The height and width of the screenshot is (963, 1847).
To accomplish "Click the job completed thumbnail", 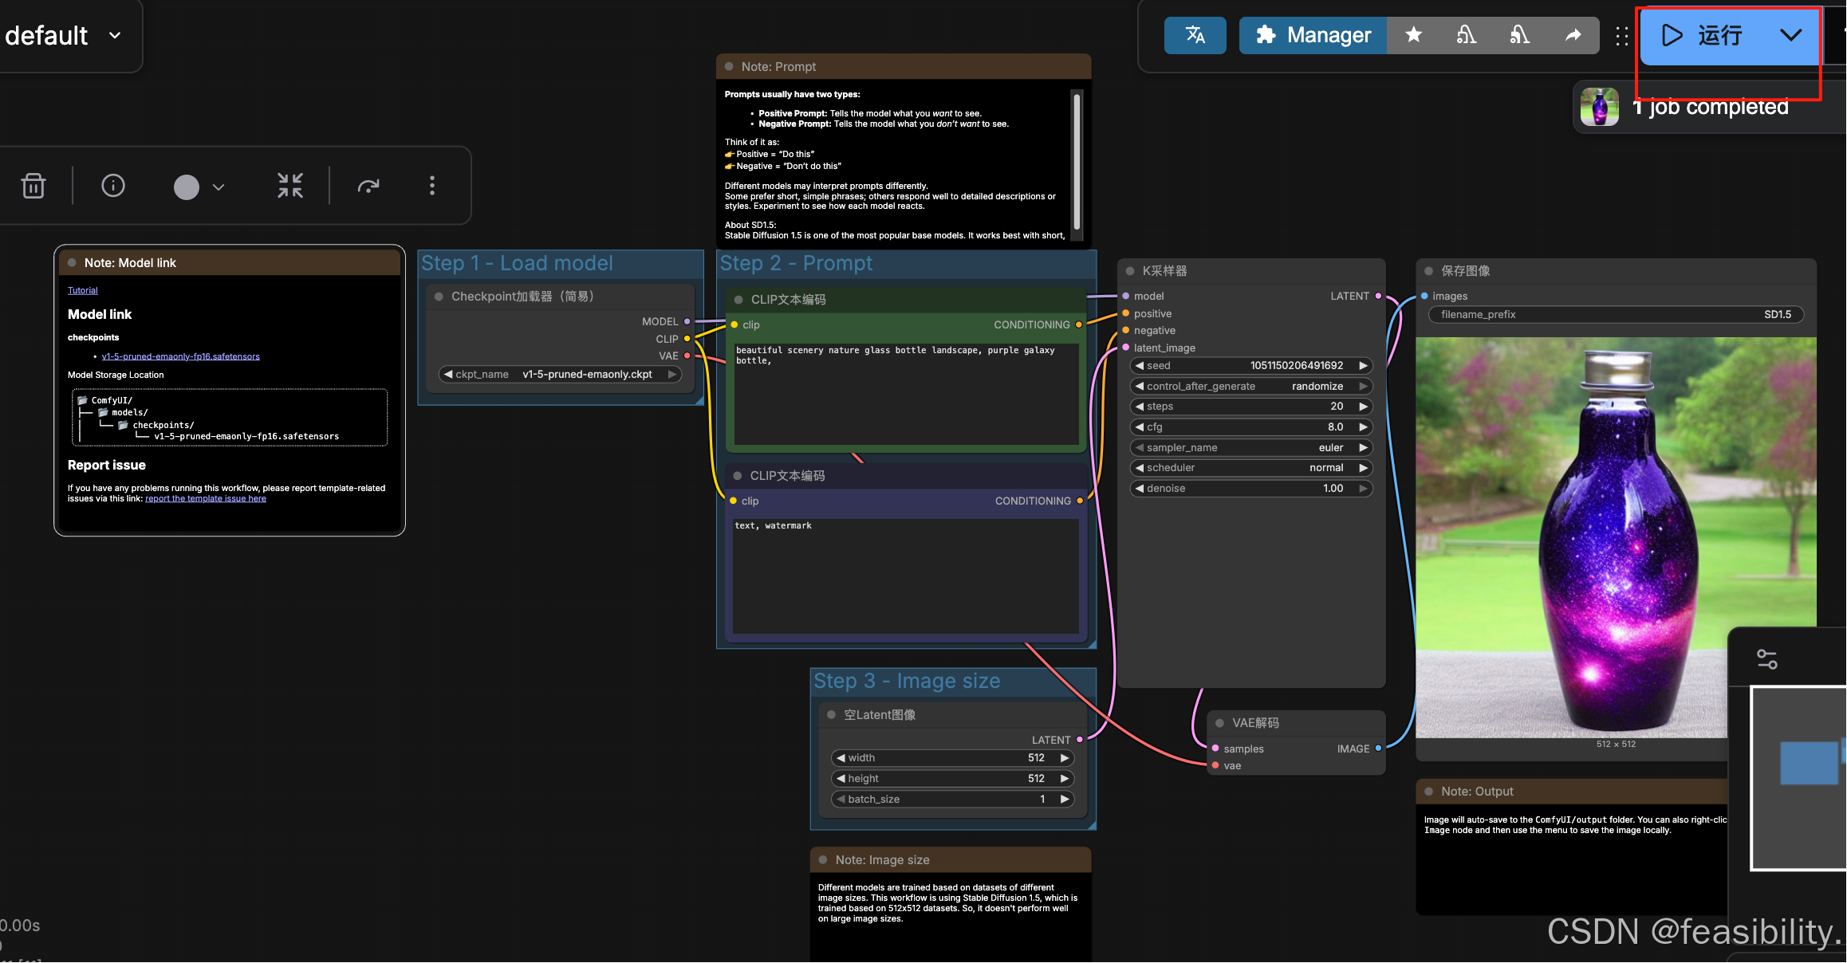I will [x=1599, y=107].
